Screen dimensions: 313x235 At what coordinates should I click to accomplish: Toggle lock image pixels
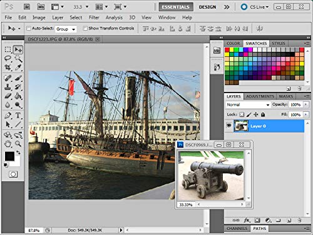point(249,114)
